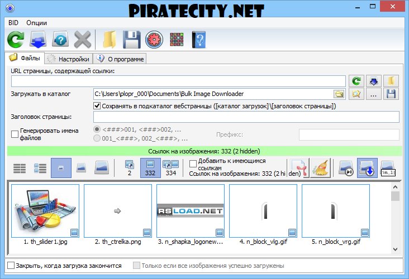Image resolution: width=409 pixels, height=279 pixels.
Task: Switch to Настройки tab
Action: [69, 59]
